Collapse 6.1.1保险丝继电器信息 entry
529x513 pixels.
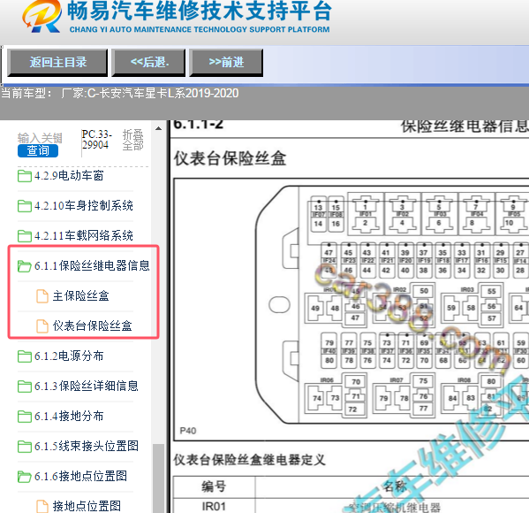(92, 265)
